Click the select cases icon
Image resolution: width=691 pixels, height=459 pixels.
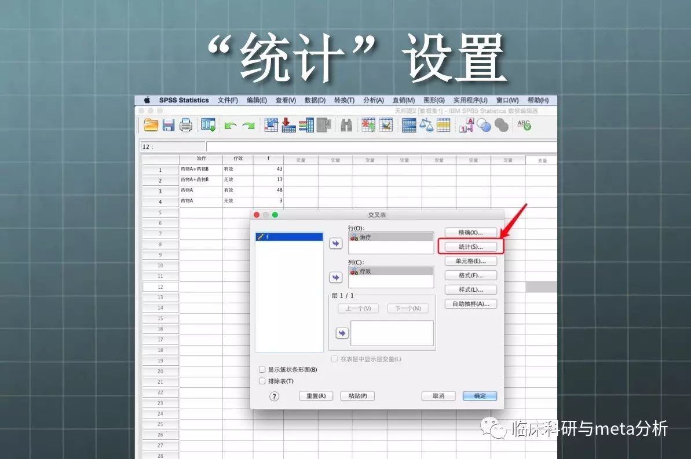point(443,126)
